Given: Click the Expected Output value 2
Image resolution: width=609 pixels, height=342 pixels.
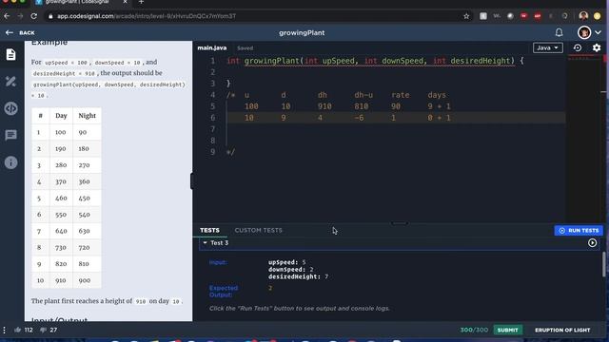Looking at the screenshot, I should point(270,288).
